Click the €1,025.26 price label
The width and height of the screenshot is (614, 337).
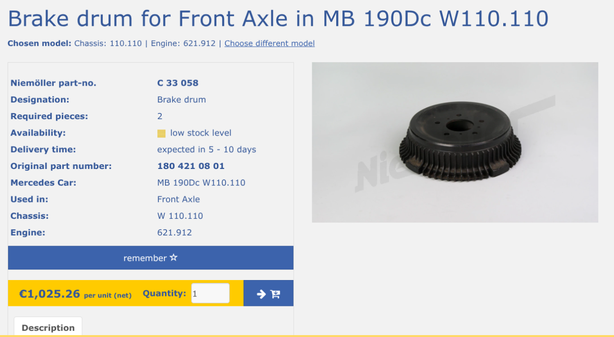click(x=49, y=293)
